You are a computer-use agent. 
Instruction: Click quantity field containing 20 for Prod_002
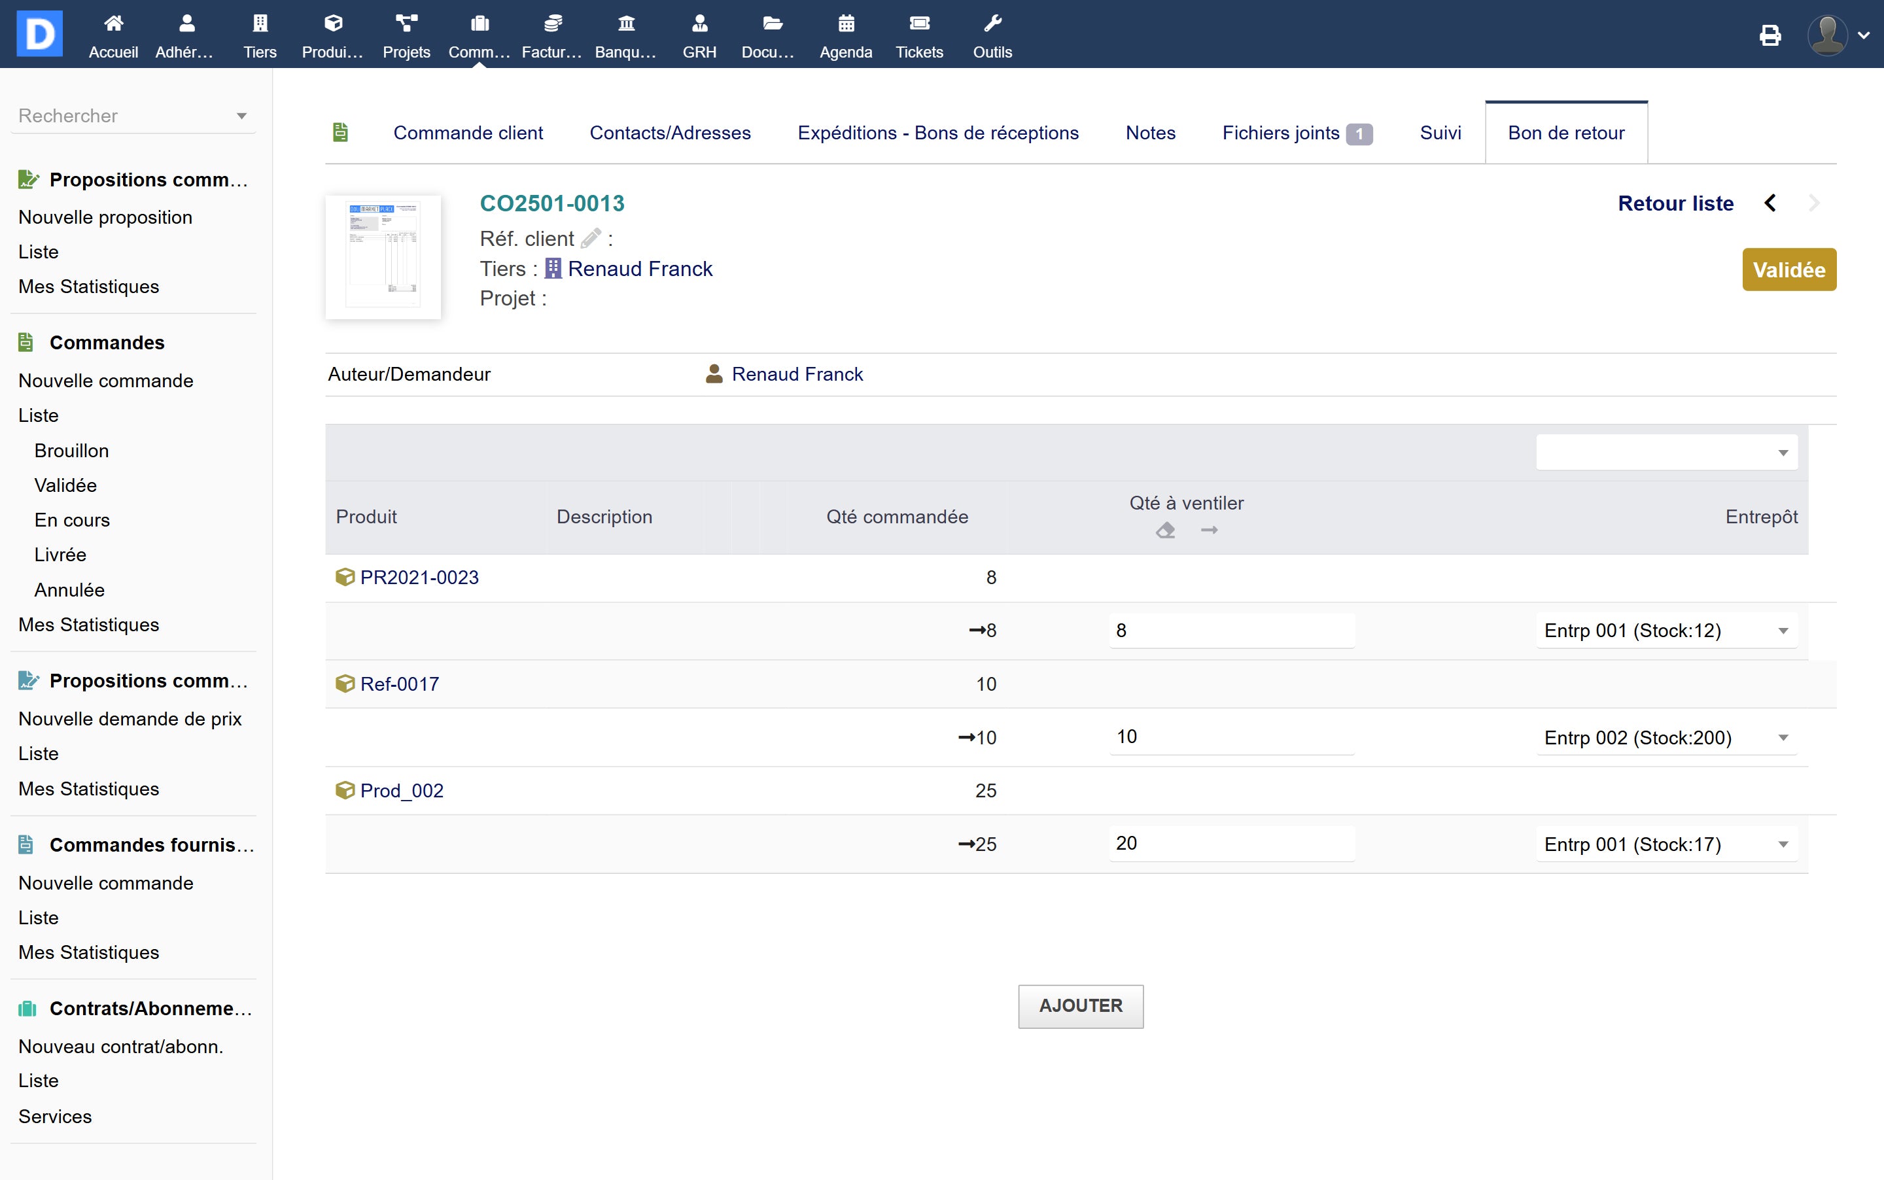point(1230,844)
